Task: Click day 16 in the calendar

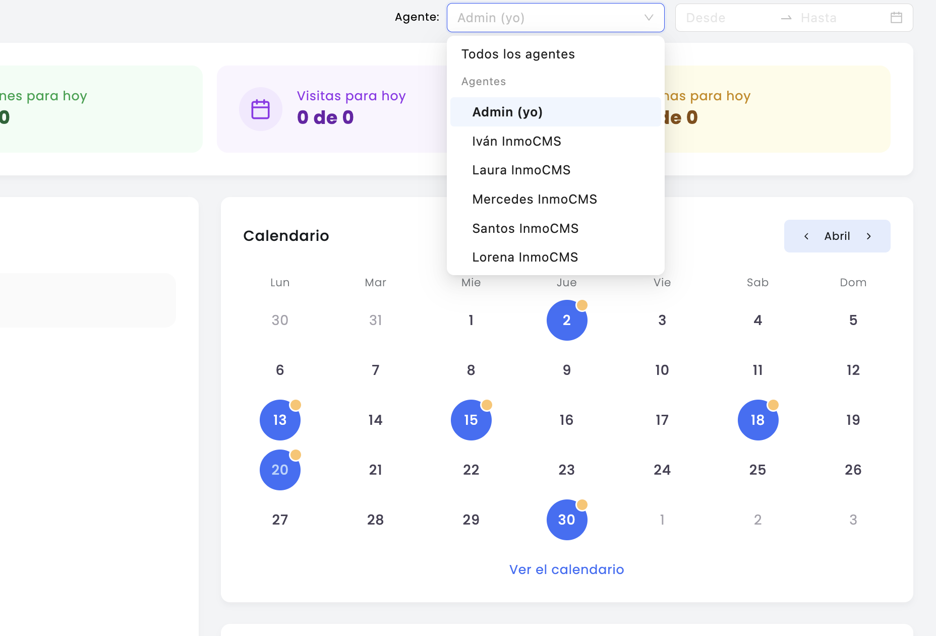Action: [x=567, y=420]
